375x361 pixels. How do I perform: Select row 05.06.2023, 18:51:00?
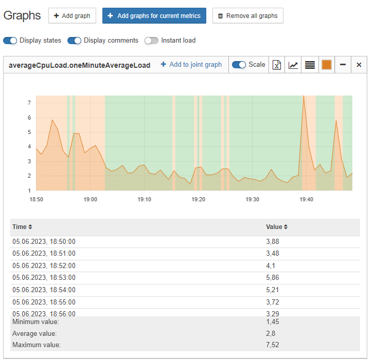[x=185, y=254]
